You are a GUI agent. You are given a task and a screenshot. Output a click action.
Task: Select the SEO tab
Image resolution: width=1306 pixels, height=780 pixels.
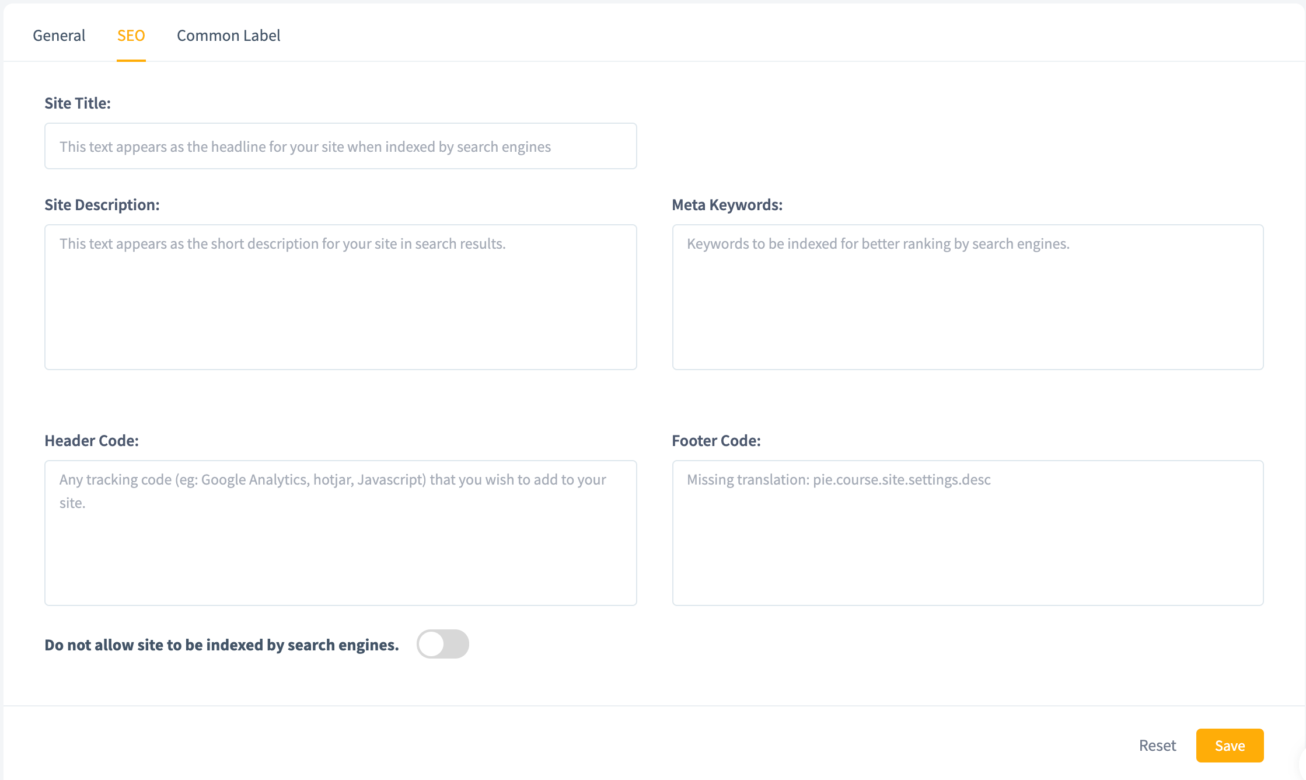pos(131,36)
